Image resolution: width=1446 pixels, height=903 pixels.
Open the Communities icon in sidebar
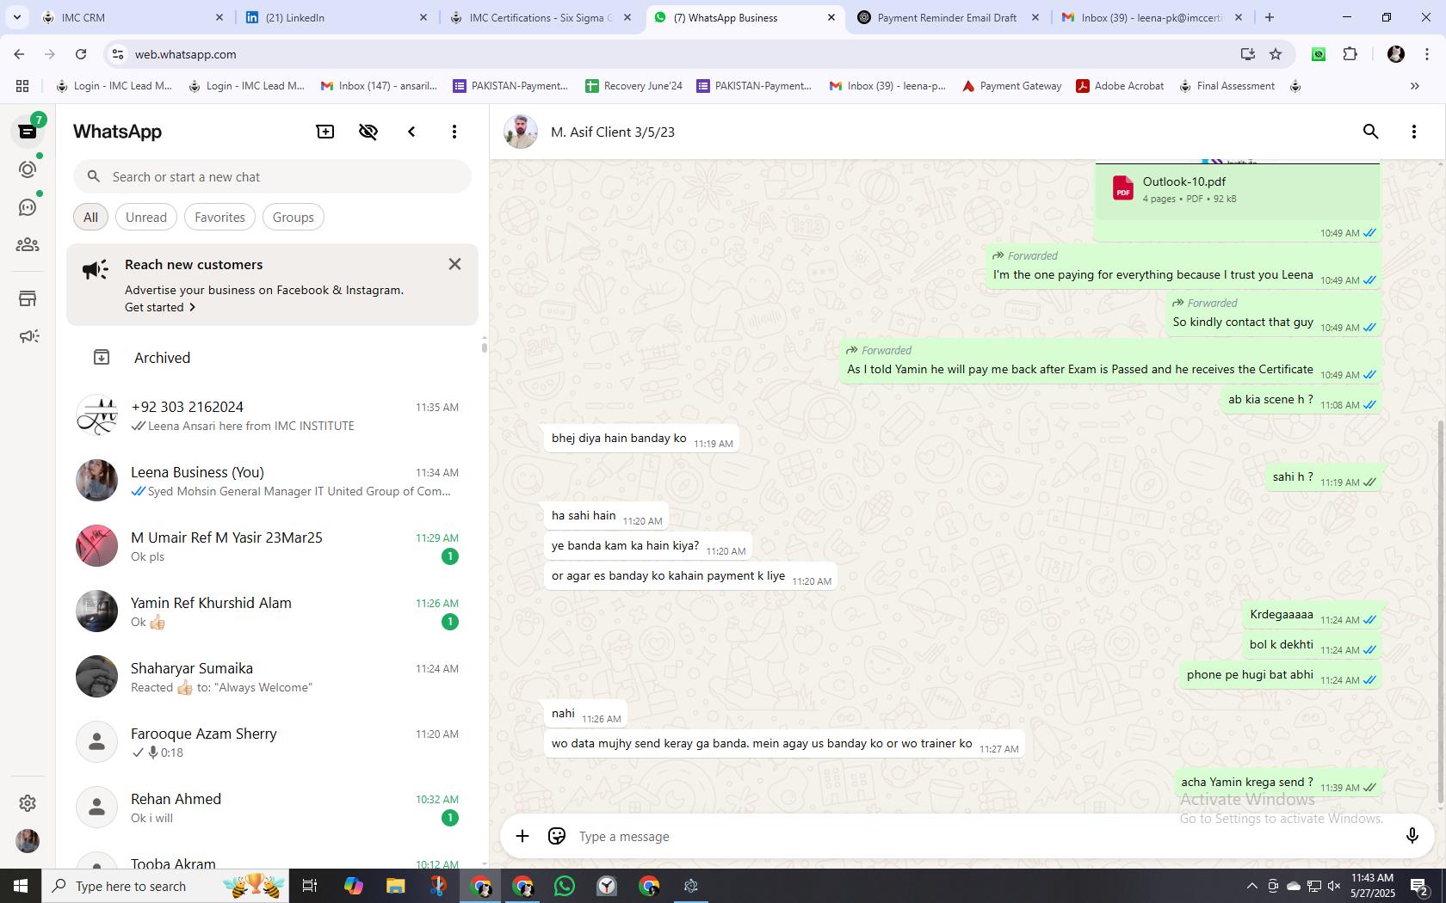pyautogui.click(x=28, y=245)
